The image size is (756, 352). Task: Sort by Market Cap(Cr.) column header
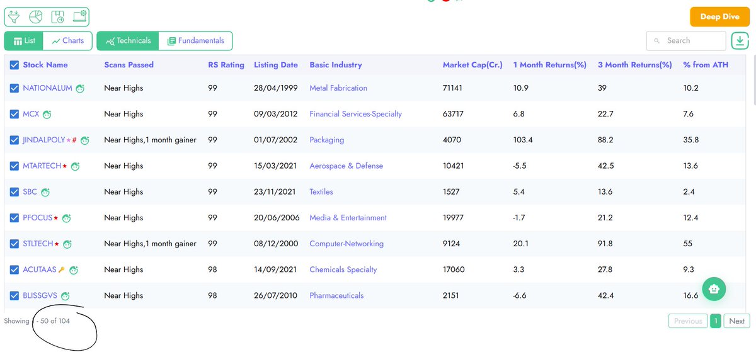[472, 65]
